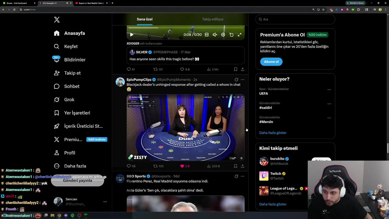Repost the post with 131 reposts
389x219 pixels.
tap(158, 69)
